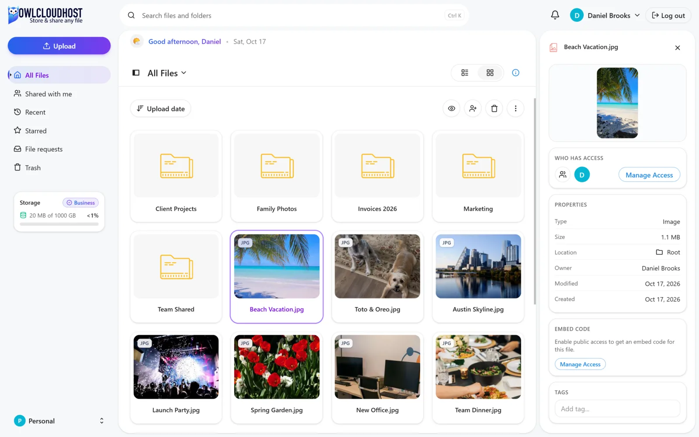Select the Austin Skyline.jpg thumbnail
Screen dimensions: 699x437
[x=478, y=267]
